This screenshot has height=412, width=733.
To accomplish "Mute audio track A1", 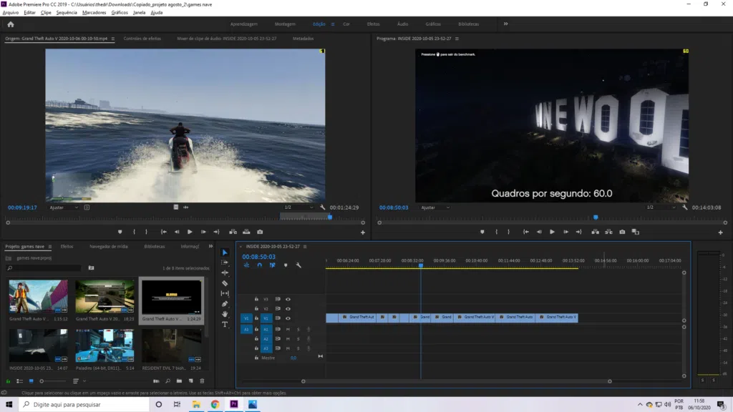I will (288, 329).
